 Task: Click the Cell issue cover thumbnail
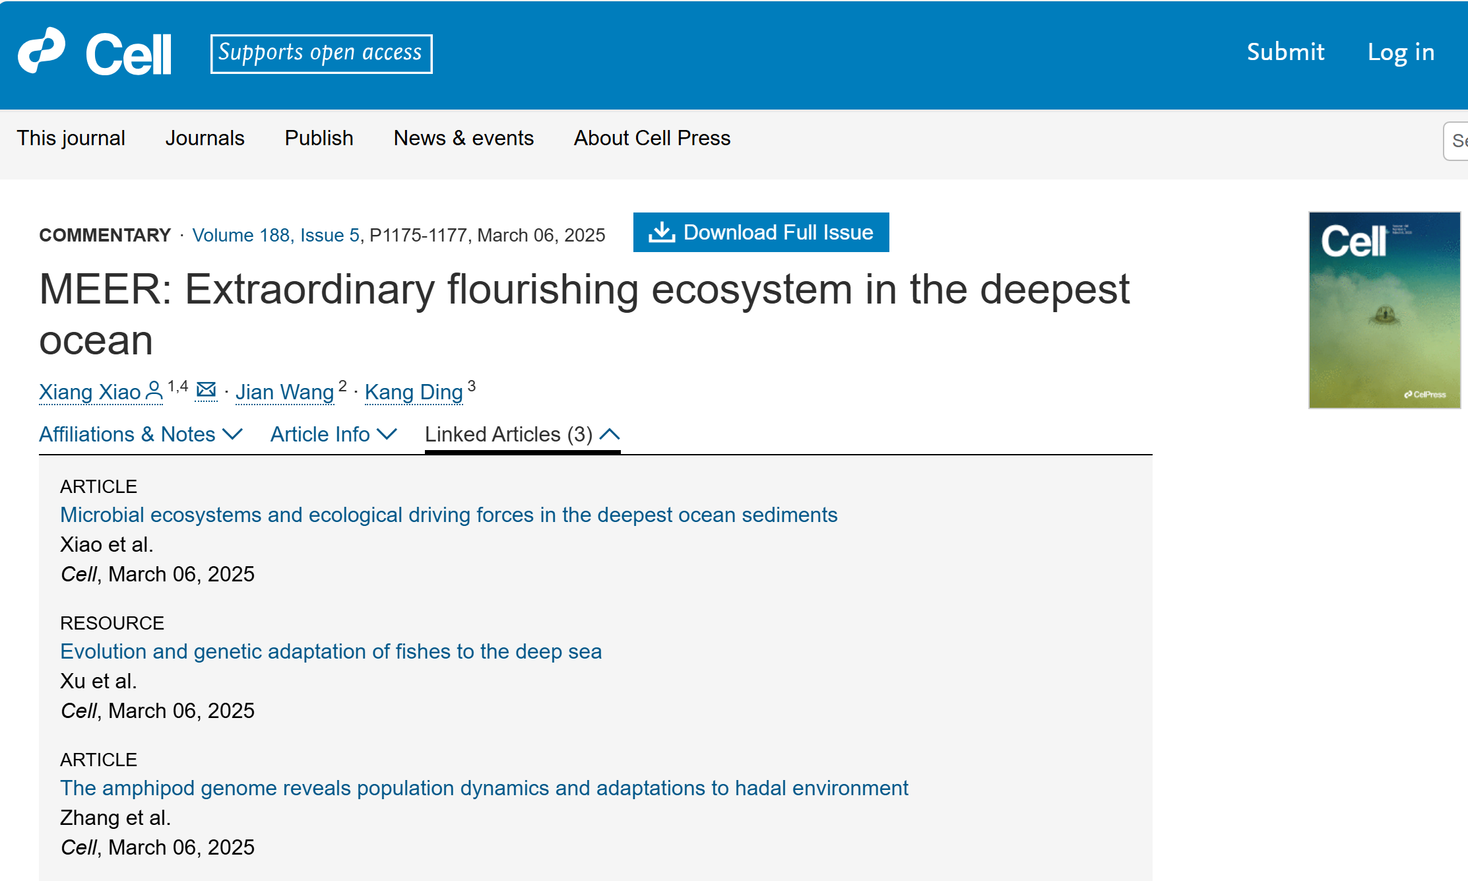coord(1384,310)
